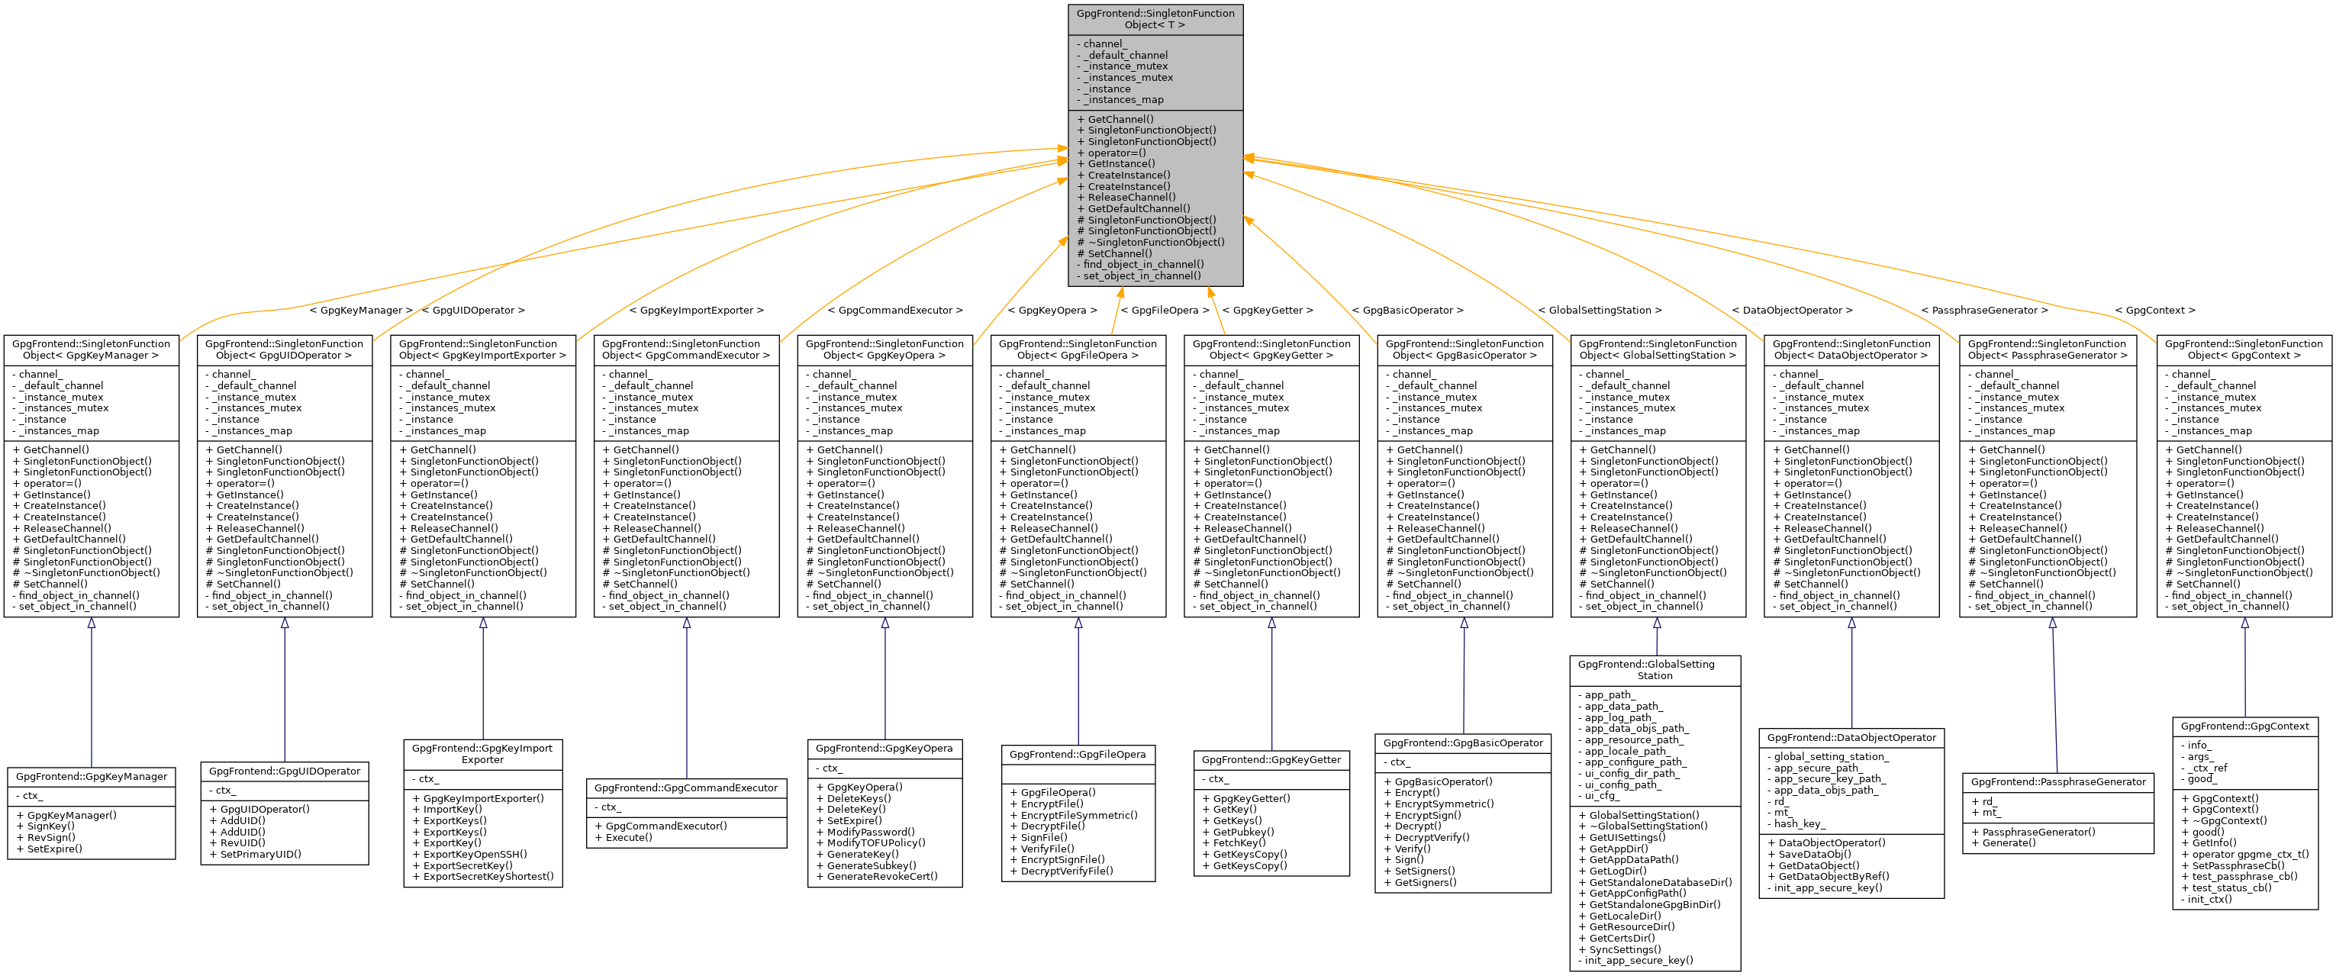The height and width of the screenshot is (976, 2336).
Task: Select '+ Execute()' in the GpgCommandExecutor node
Action: (624, 837)
